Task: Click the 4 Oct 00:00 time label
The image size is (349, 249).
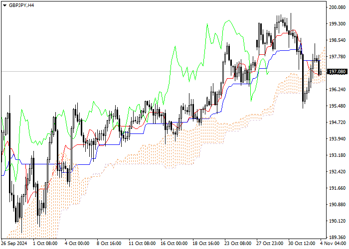Action: pyautogui.click(x=77, y=244)
